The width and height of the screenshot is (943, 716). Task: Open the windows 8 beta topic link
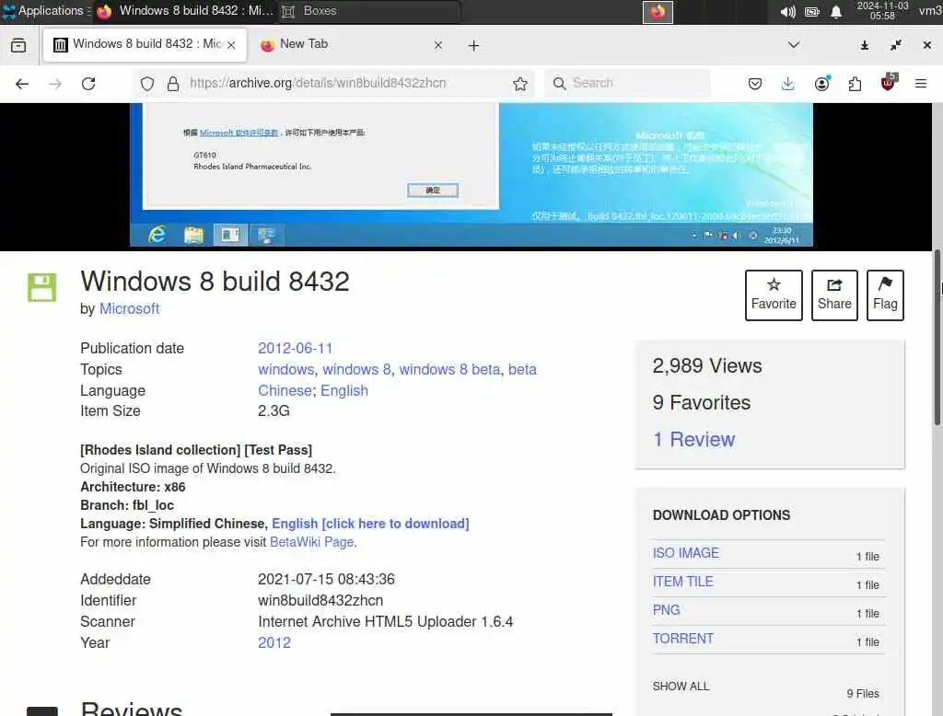point(449,370)
